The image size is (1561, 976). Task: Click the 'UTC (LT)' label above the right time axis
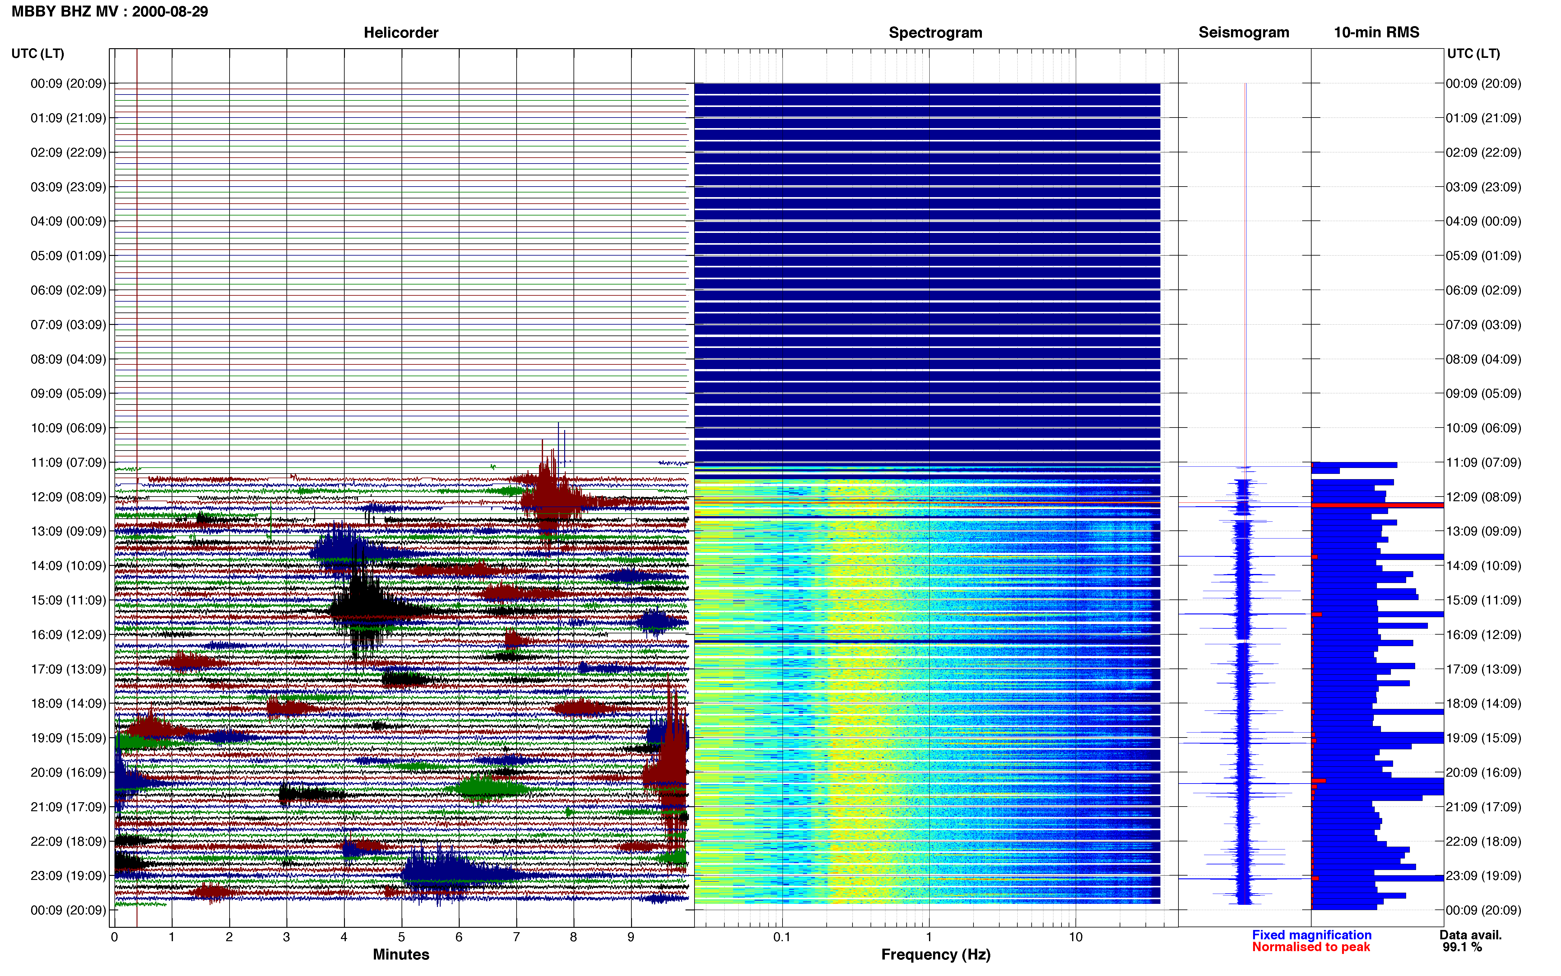point(1473,53)
